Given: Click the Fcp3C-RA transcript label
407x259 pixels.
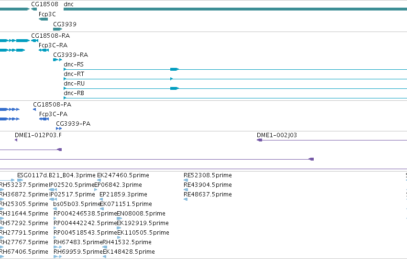Looking at the screenshot, I should click(53, 45).
